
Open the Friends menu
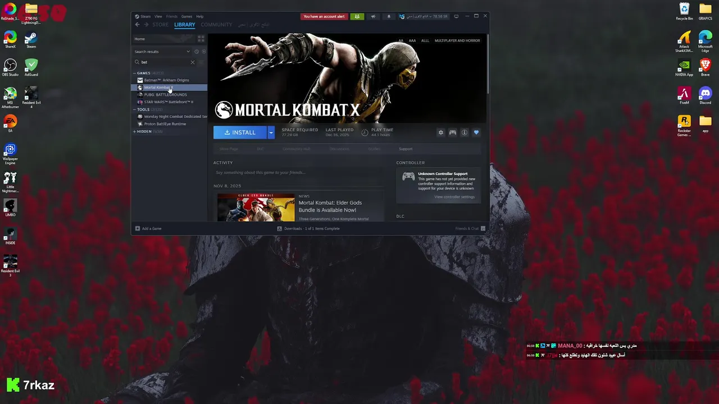tap(172, 16)
